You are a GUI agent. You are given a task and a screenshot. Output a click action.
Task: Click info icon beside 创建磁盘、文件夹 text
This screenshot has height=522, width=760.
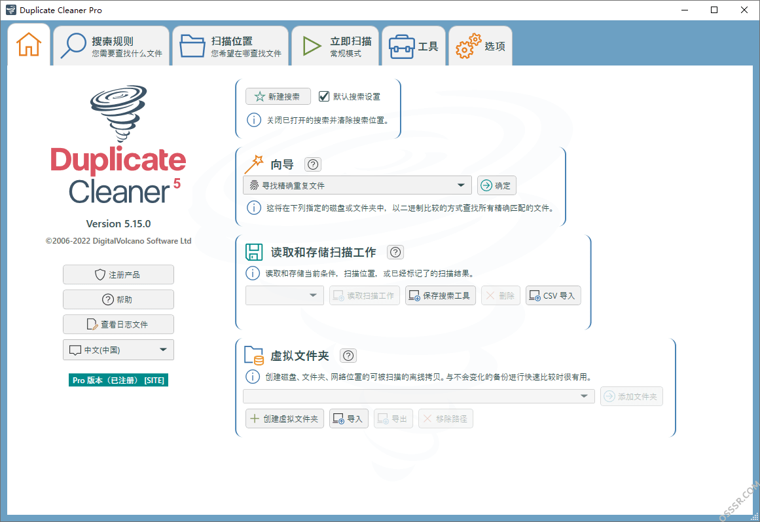[253, 377]
